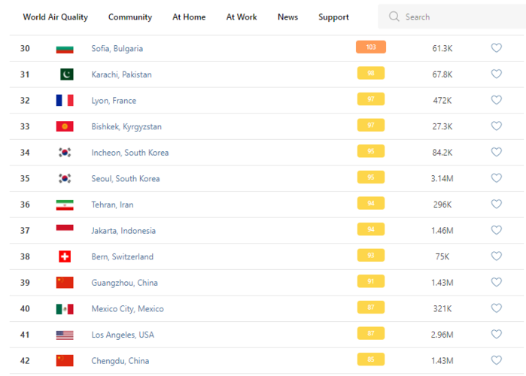
Task: Click the USA flag icon
Action: click(65, 335)
